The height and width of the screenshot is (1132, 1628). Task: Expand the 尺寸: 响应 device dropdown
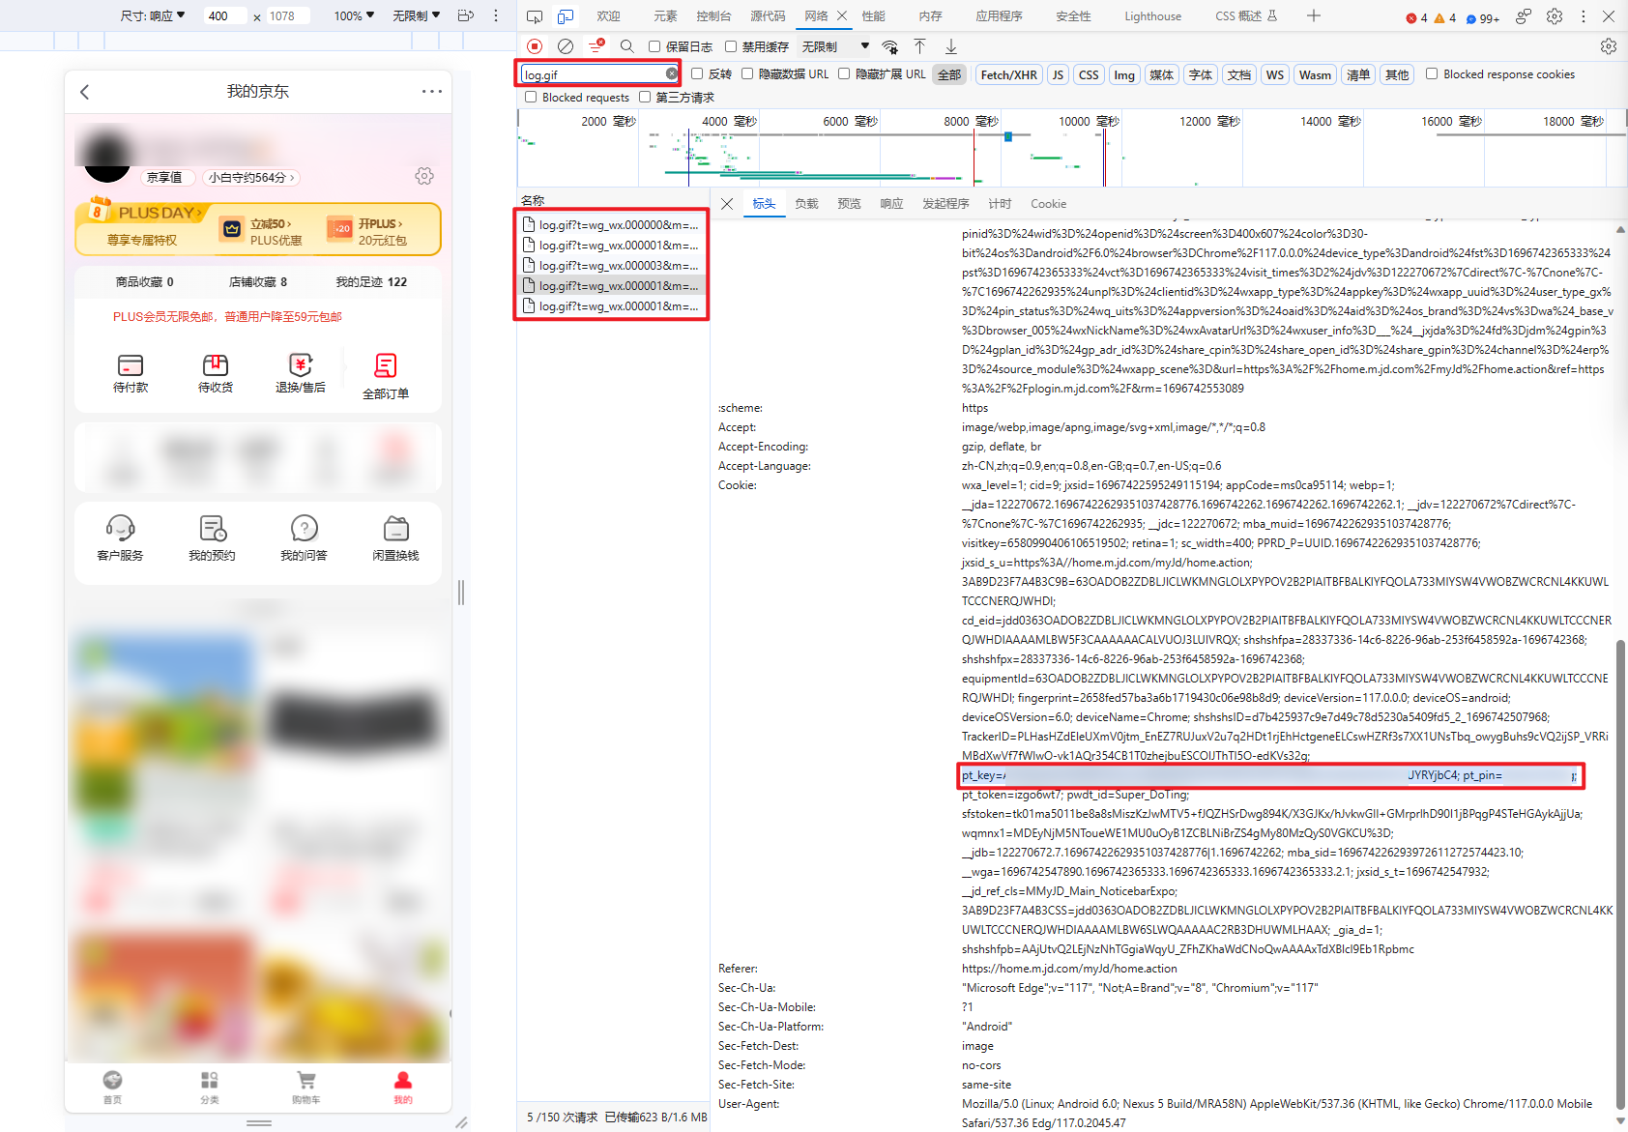pos(153,15)
